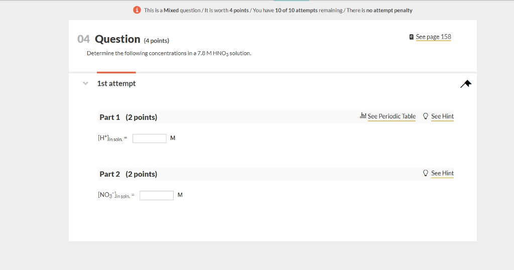Click the book icon beside See page 158
Viewport: 514px width, 270px height.
412,37
